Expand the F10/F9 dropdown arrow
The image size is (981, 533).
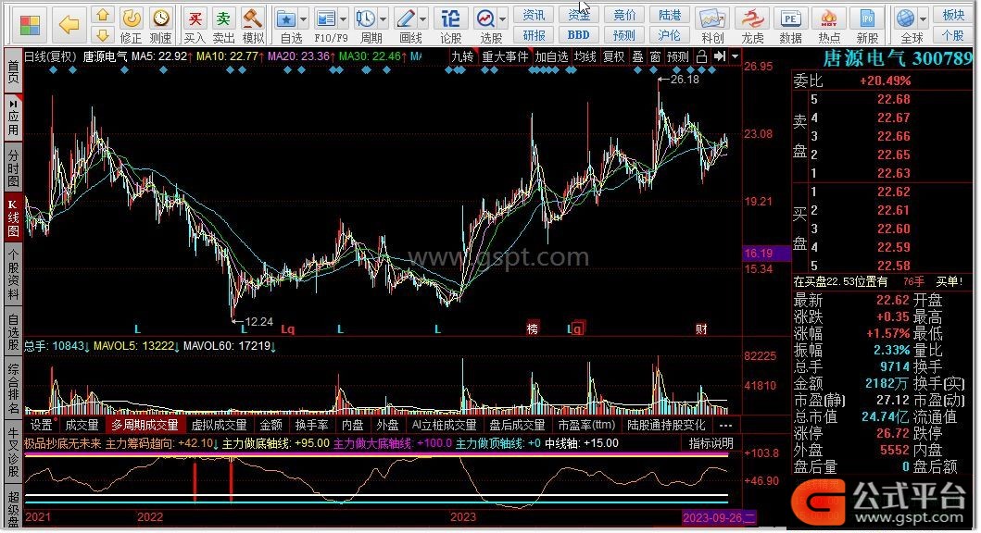pyautogui.click(x=343, y=19)
